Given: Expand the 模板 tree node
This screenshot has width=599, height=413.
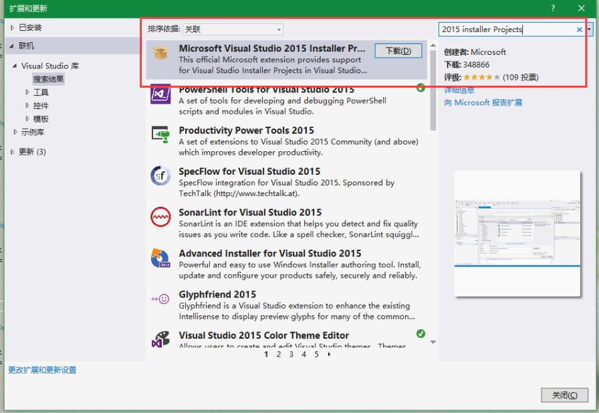Looking at the screenshot, I should point(27,119).
